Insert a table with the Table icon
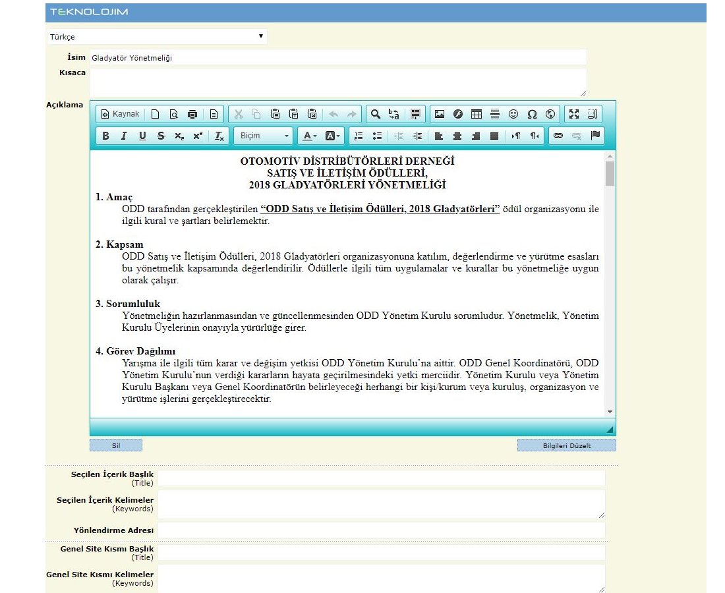 pos(477,114)
